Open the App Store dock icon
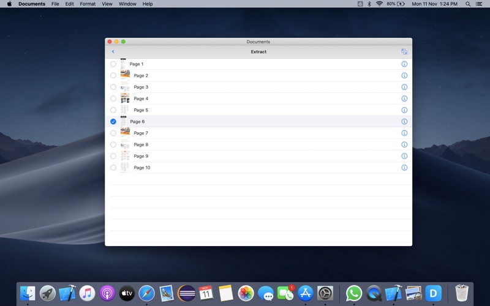This screenshot has width=490, height=306. (x=305, y=293)
